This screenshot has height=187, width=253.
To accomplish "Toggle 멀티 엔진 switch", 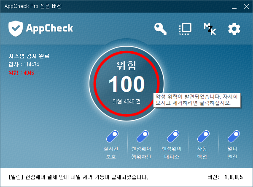I will click(232, 137).
